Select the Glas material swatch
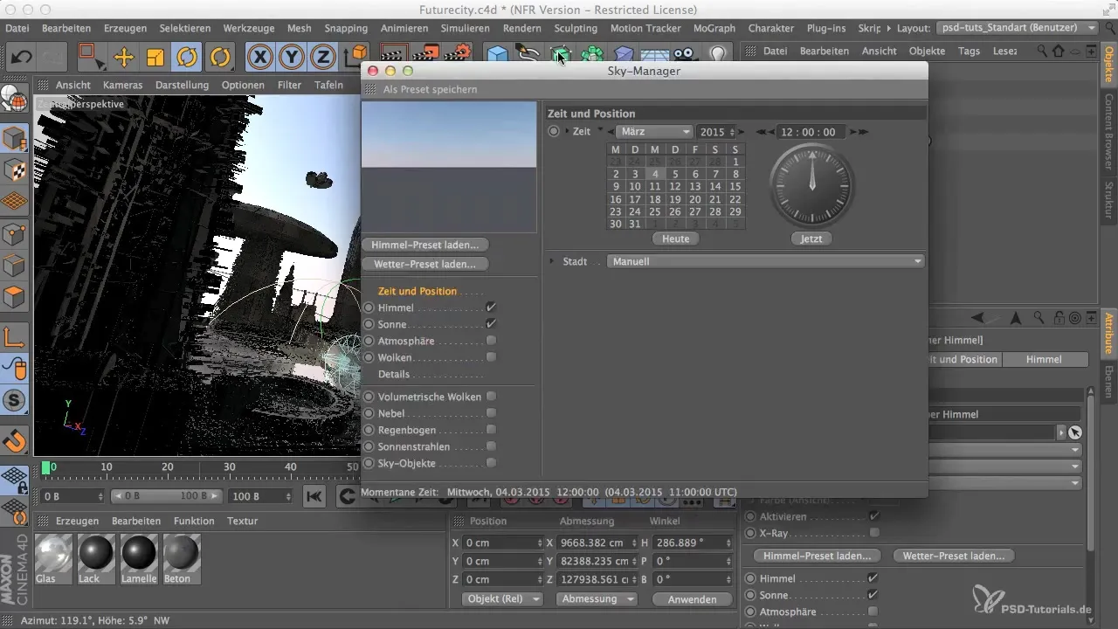 (x=54, y=558)
